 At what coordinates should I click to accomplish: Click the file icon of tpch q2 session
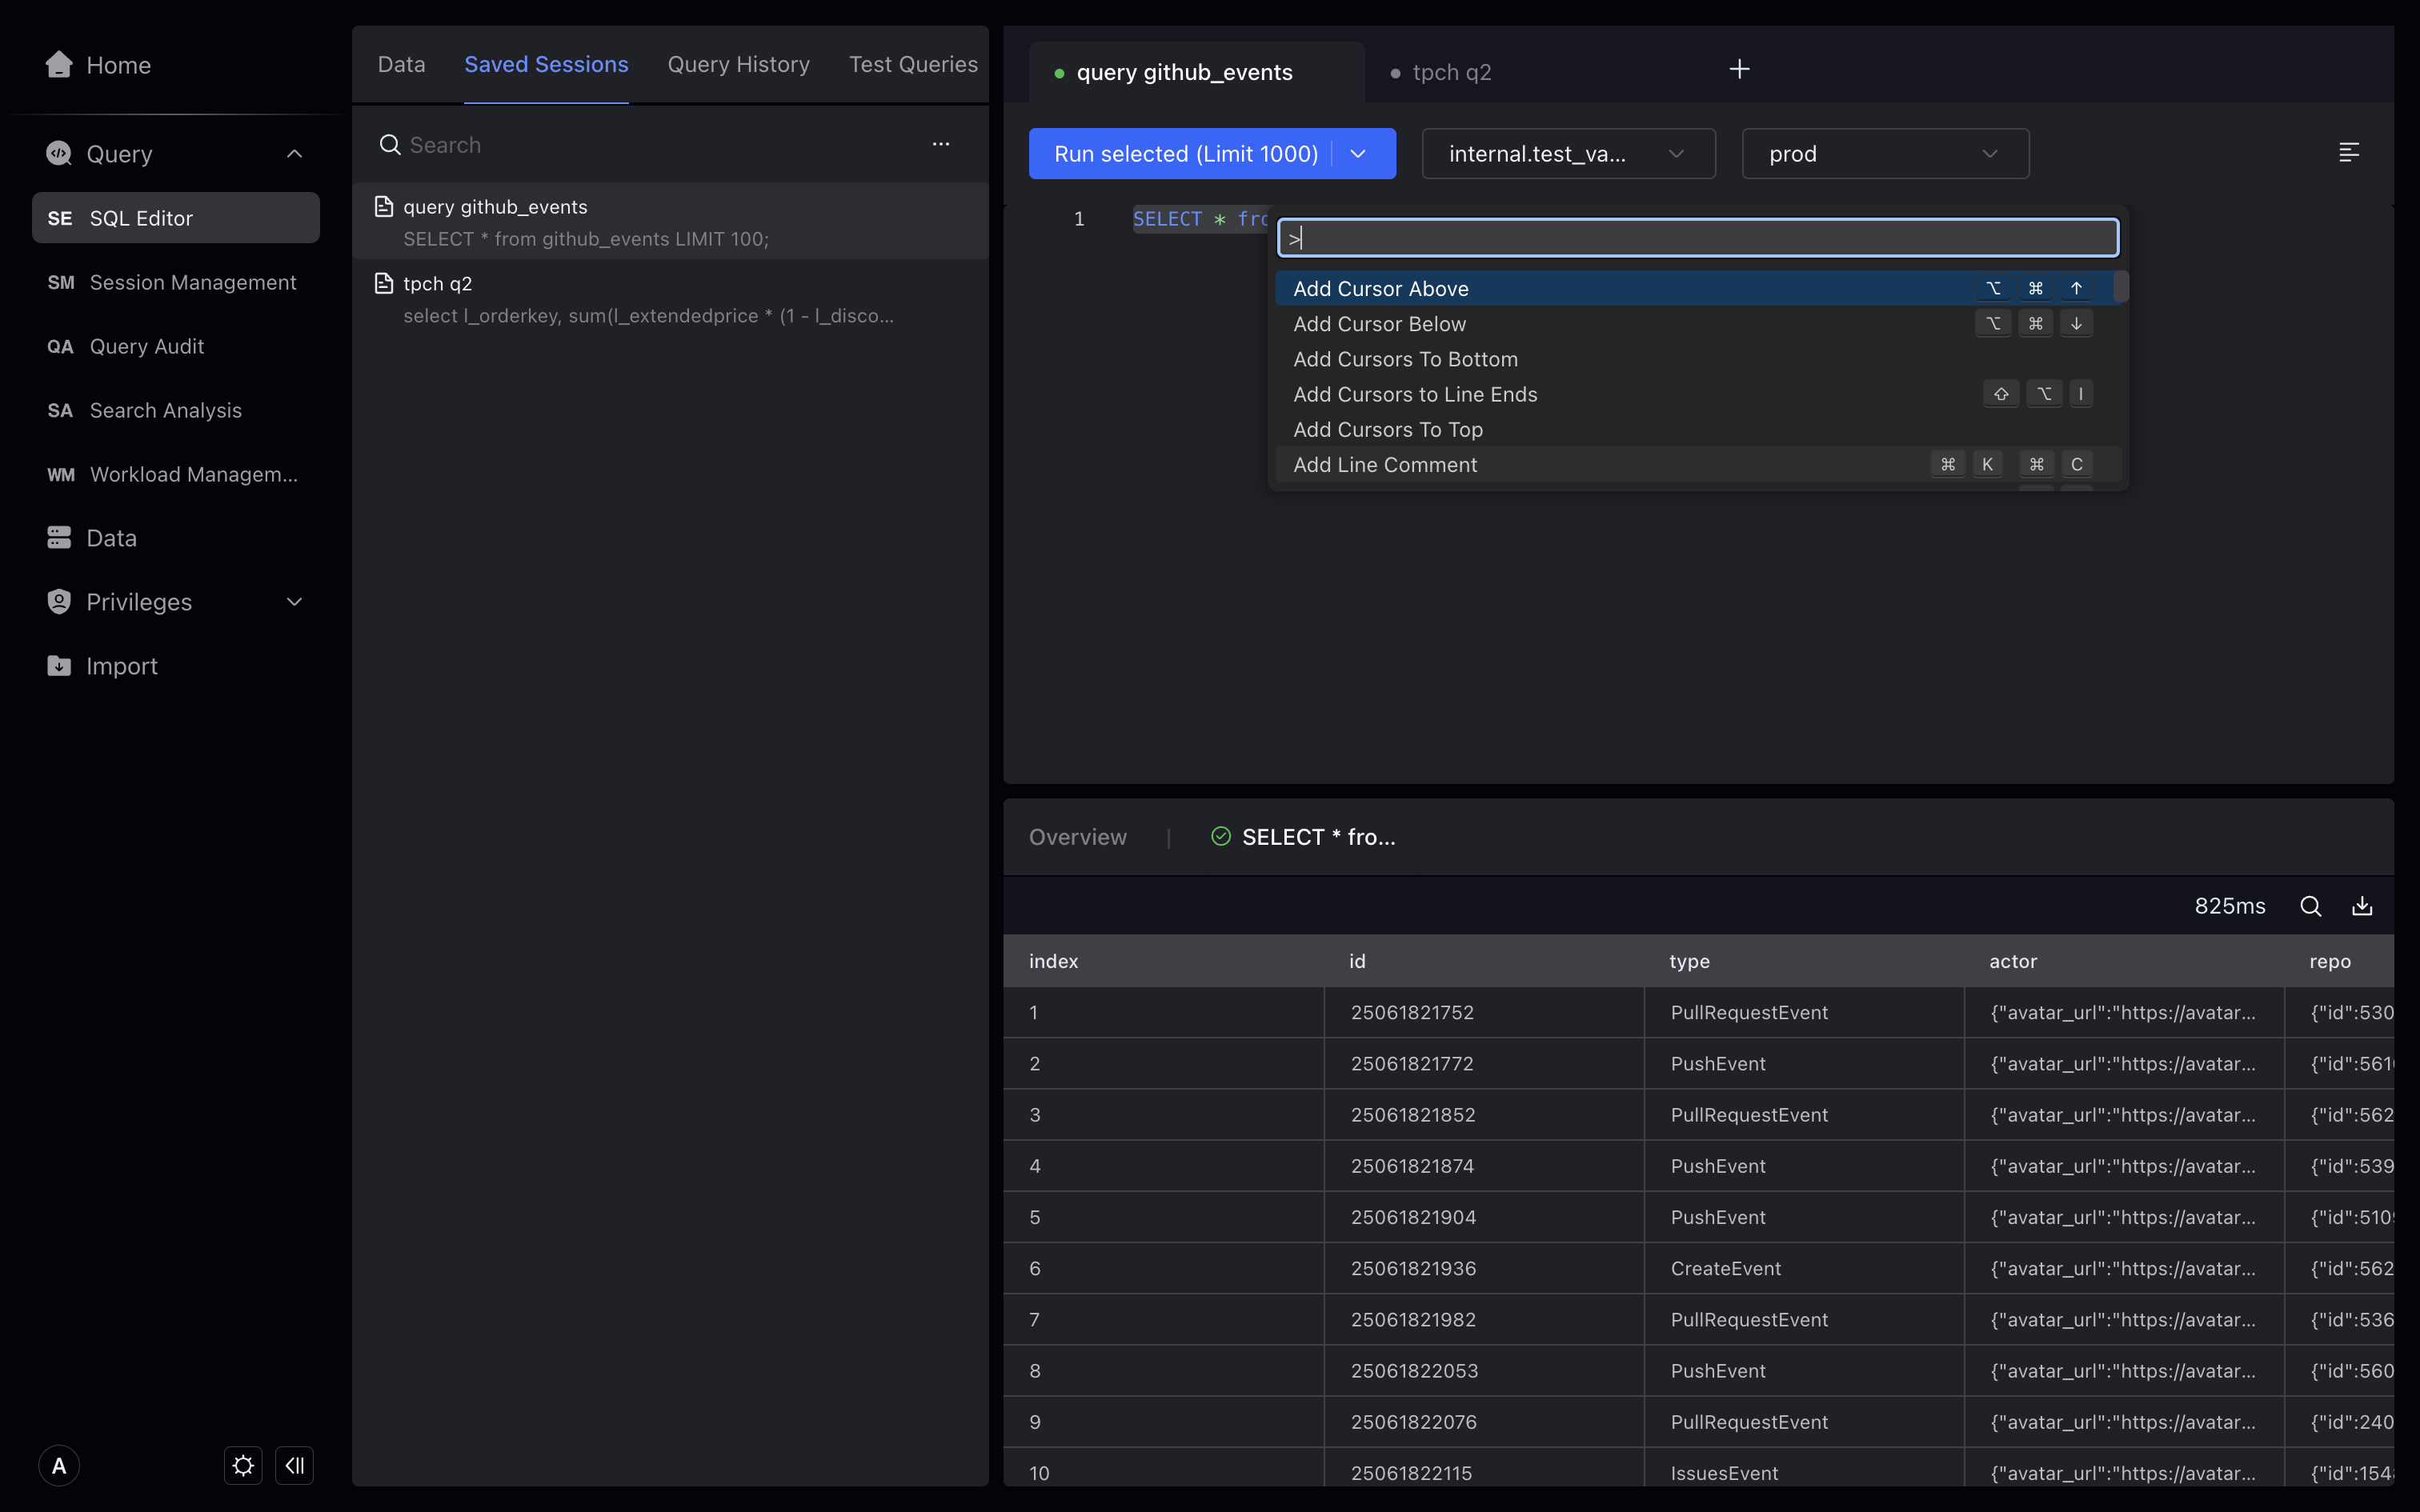tap(384, 284)
